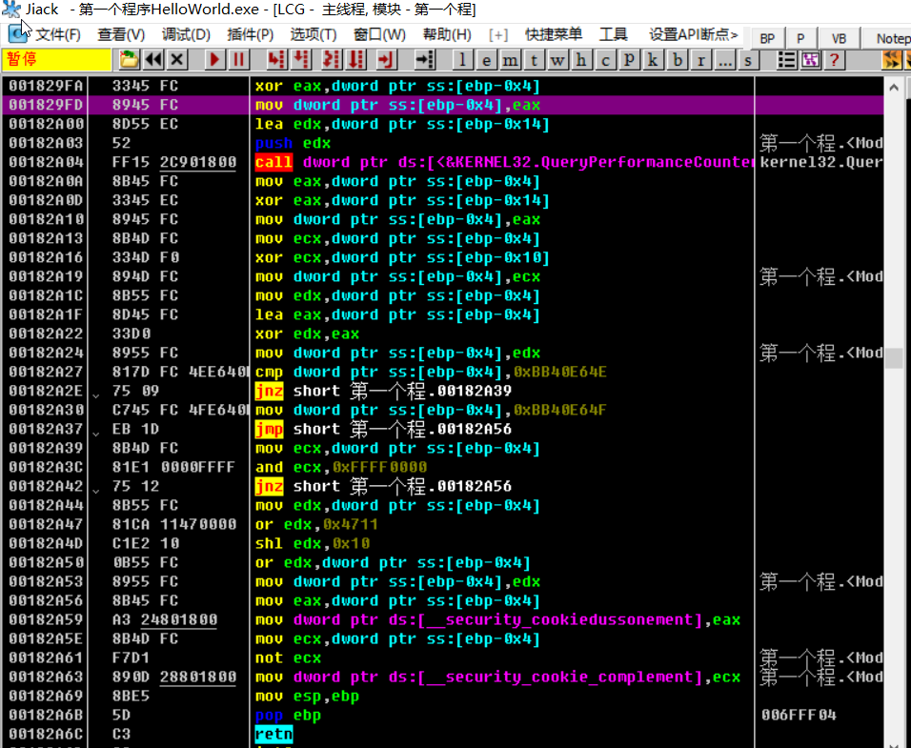911x748 pixels.
Task: Click the red question mark Help icon
Action: [x=835, y=60]
